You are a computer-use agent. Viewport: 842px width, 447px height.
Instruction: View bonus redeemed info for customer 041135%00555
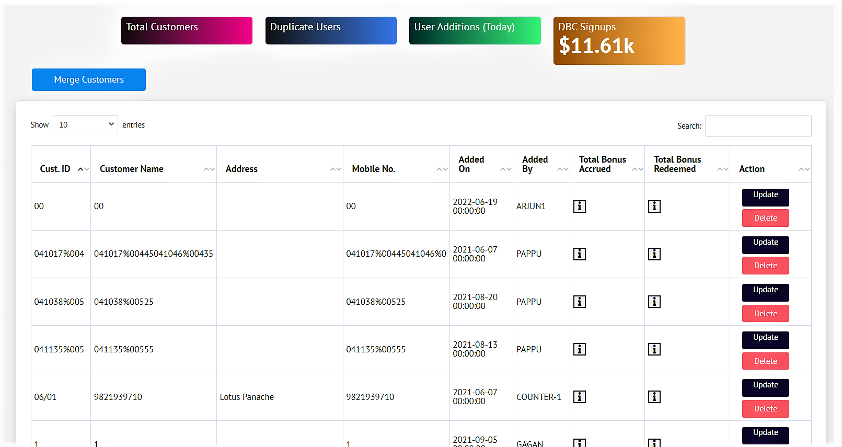[x=654, y=349]
